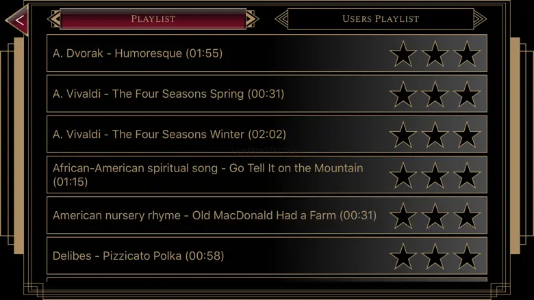Viewport: 534px width, 300px height.
Task: Tap third star for Old MacDonald Had a Farm
Action: coord(467,216)
